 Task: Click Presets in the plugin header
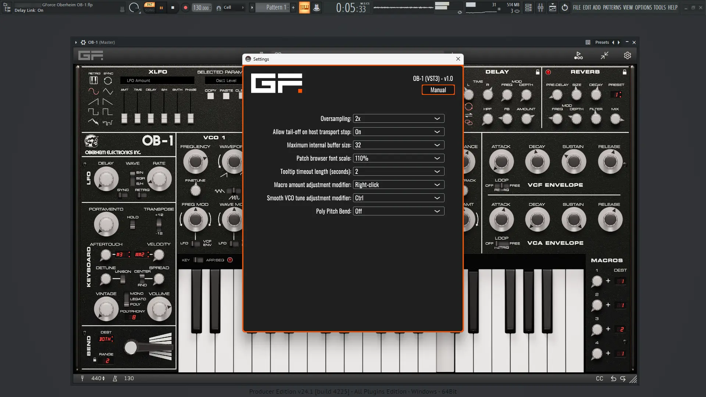[x=602, y=42]
